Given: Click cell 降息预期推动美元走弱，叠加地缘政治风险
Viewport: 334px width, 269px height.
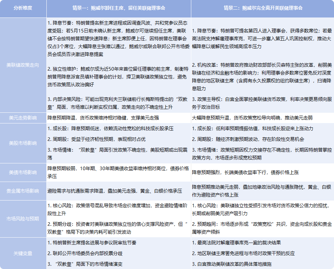Looking at the screenshot, I should point(262,191).
